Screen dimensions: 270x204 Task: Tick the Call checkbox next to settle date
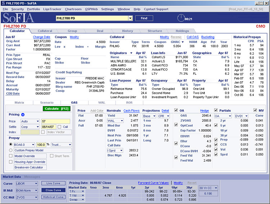point(60,127)
